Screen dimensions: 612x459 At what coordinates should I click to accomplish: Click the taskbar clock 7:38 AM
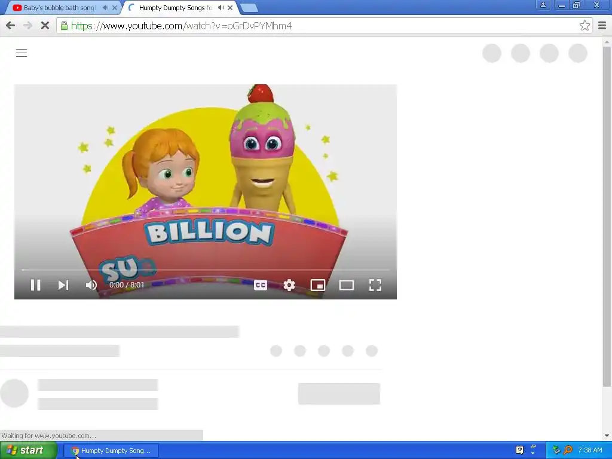tap(590, 450)
